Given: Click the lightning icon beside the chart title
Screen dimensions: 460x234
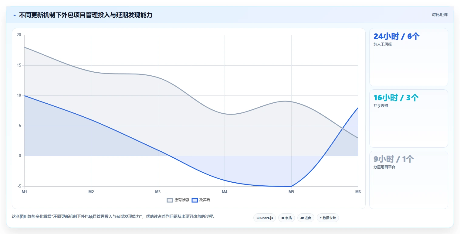Looking at the screenshot, I should click(14, 15).
